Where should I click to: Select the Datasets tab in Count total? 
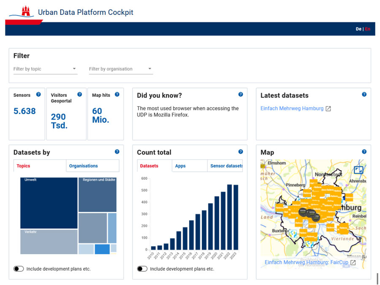click(x=155, y=166)
